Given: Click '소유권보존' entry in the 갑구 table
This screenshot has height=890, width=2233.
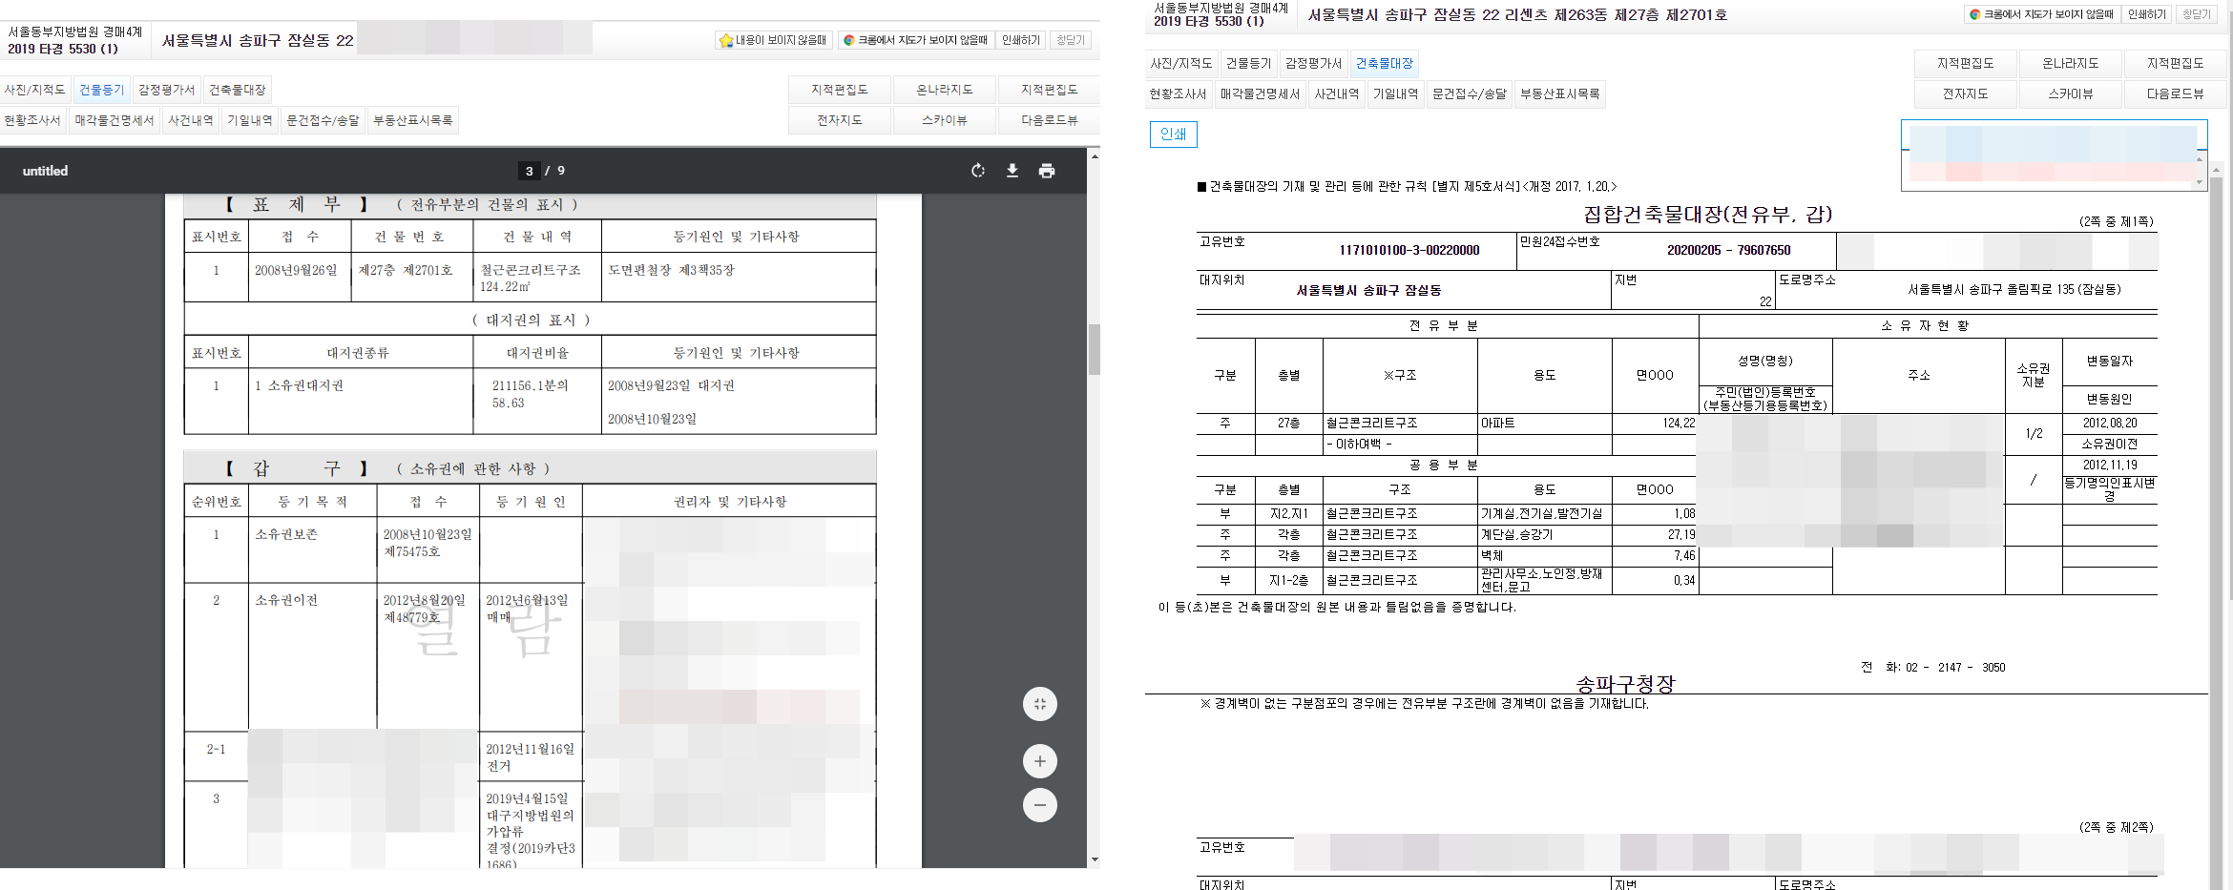Looking at the screenshot, I should [286, 534].
